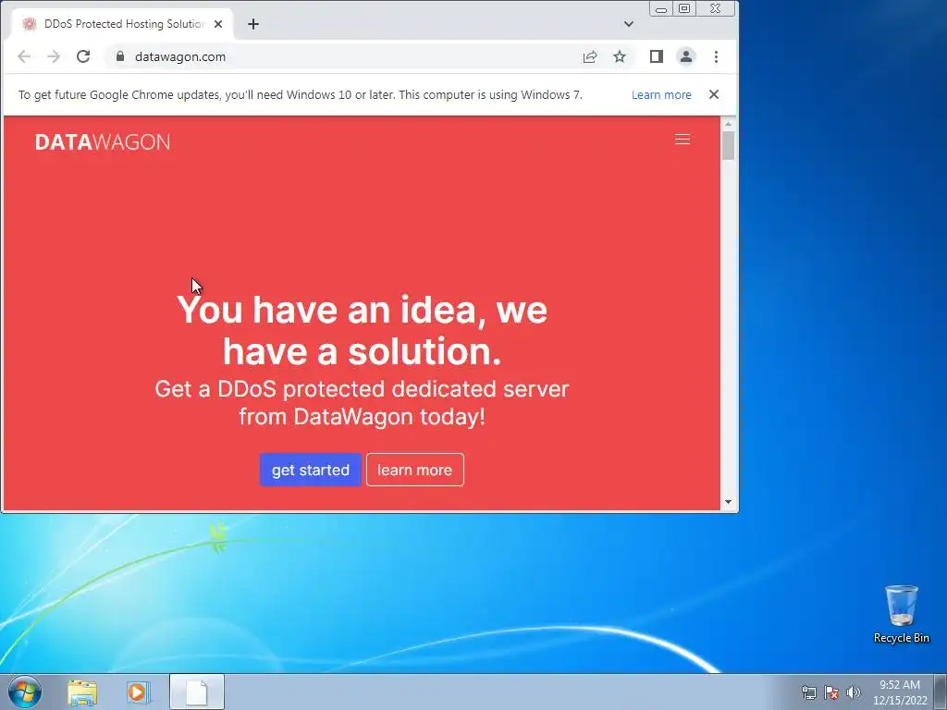Close the DDoS Protected Hosting tab

[218, 24]
